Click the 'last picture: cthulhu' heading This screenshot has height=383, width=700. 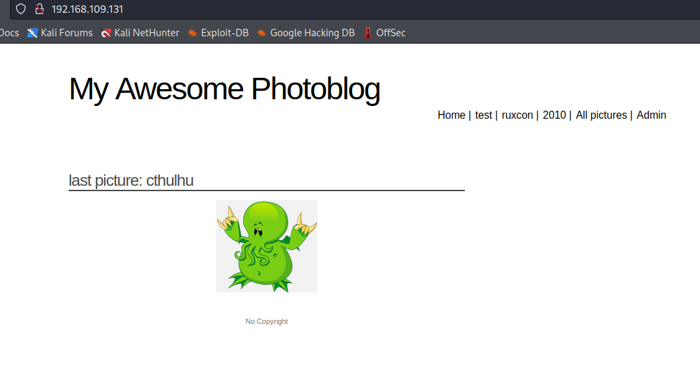[x=131, y=180]
